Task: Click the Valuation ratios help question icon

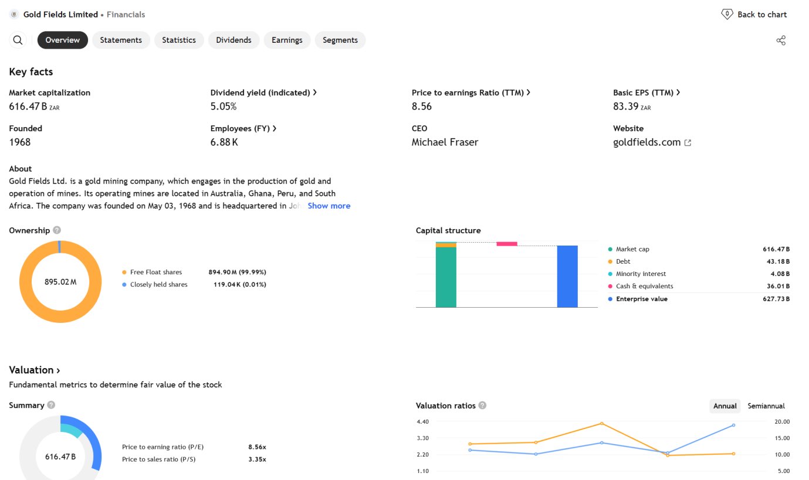Action: pos(482,405)
